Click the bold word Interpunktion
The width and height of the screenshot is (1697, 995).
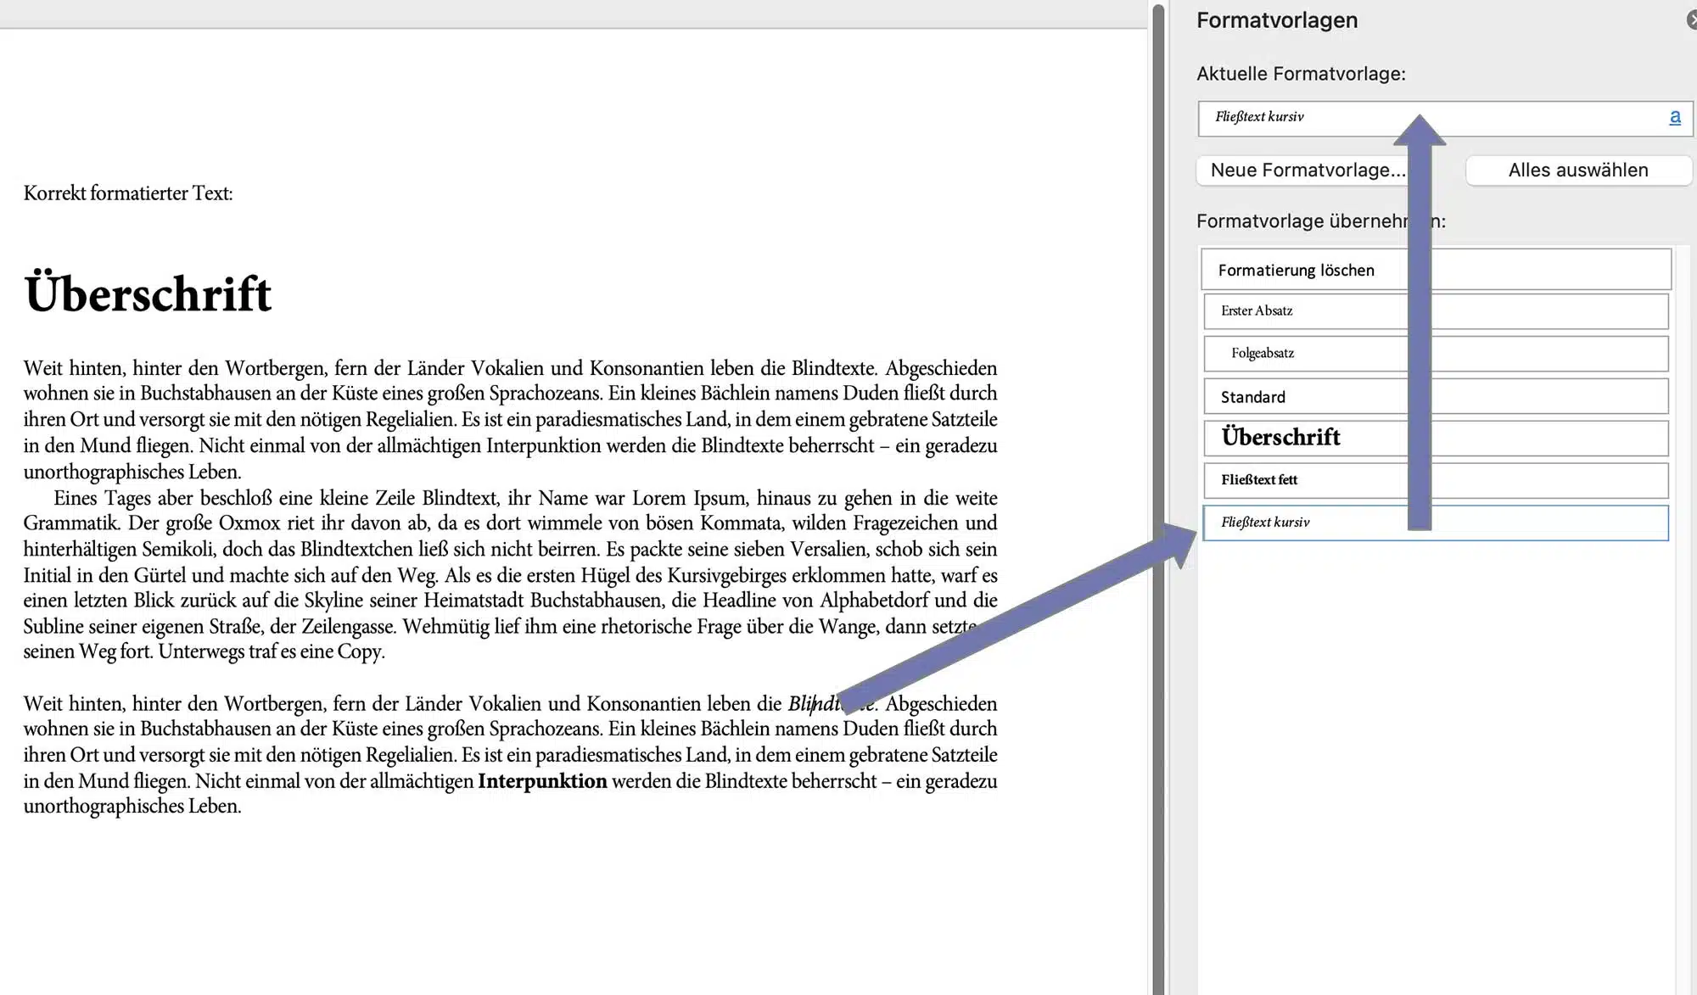pos(542,781)
